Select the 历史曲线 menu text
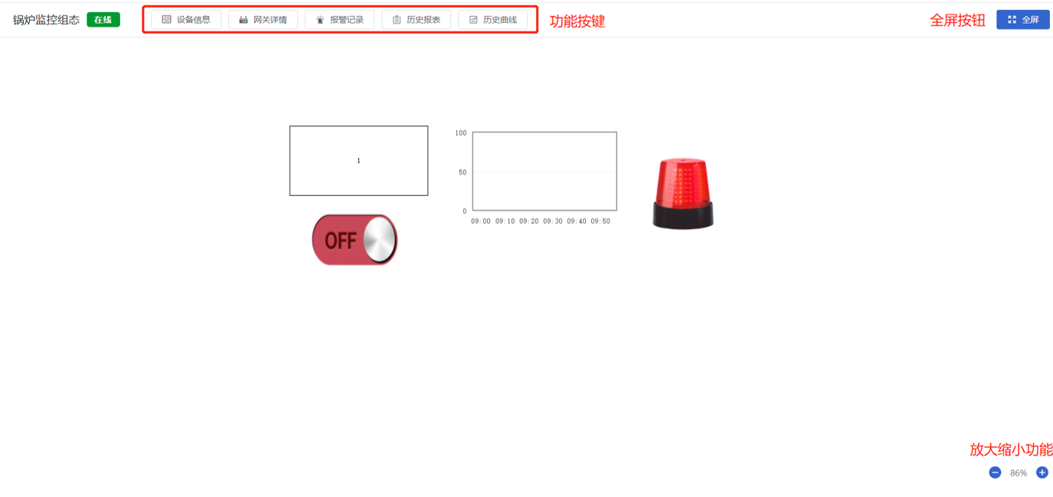1053x497 pixels. tap(500, 20)
